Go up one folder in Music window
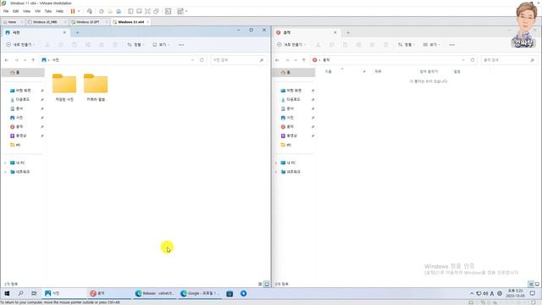Image resolution: width=542 pixels, height=305 pixels. point(304,60)
